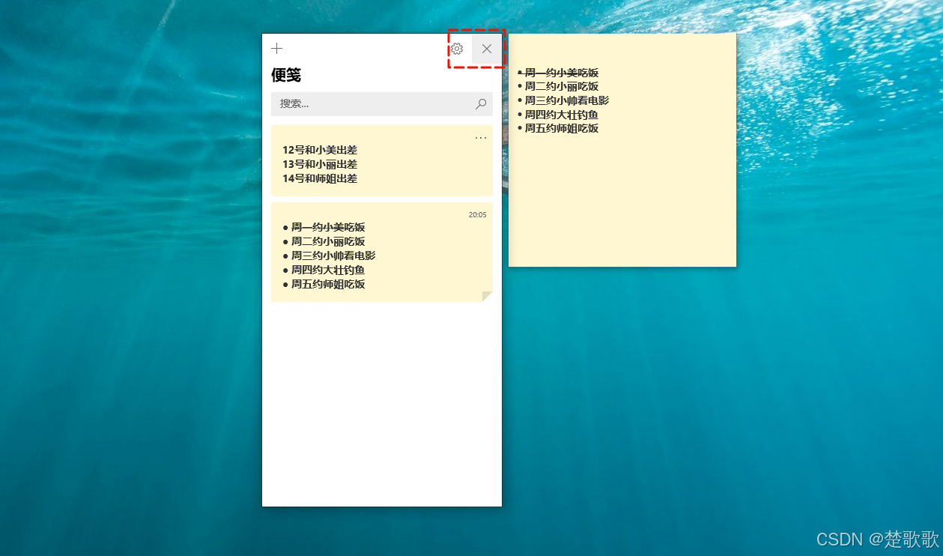Create a new note with plus icon
The height and width of the screenshot is (556, 943).
[x=277, y=49]
